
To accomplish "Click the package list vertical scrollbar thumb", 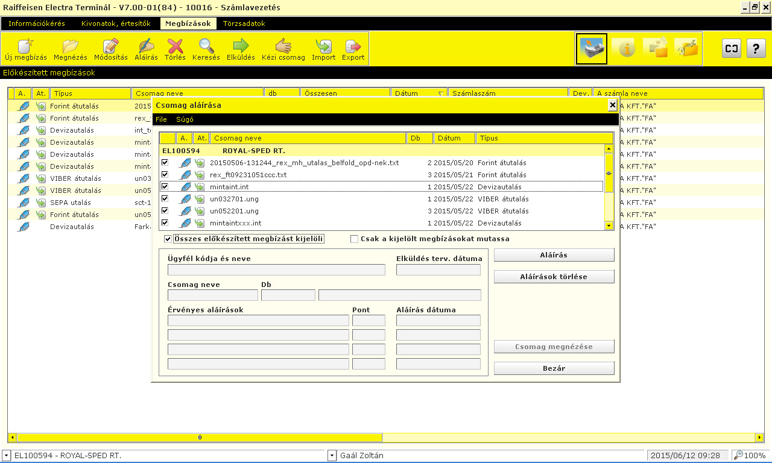I will coord(609,172).
